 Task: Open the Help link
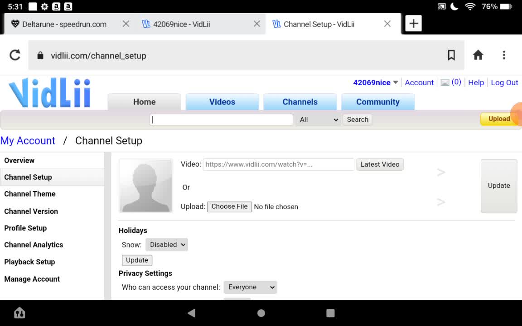tap(476, 82)
